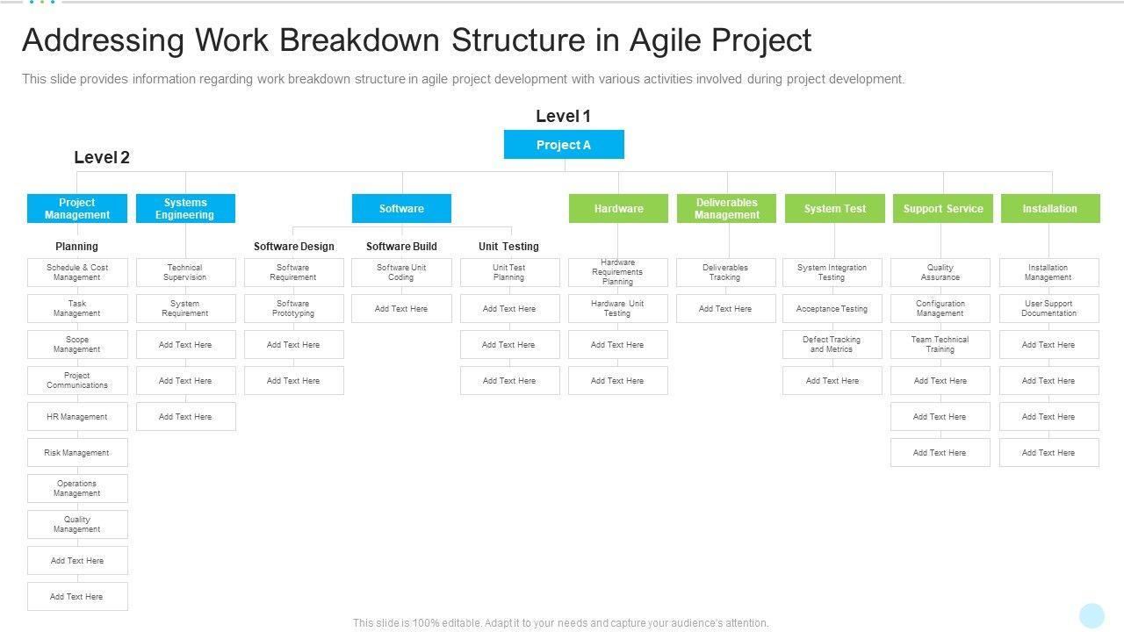This screenshot has width=1124, height=632.
Task: Click the Risk Management box
Action: tap(77, 453)
